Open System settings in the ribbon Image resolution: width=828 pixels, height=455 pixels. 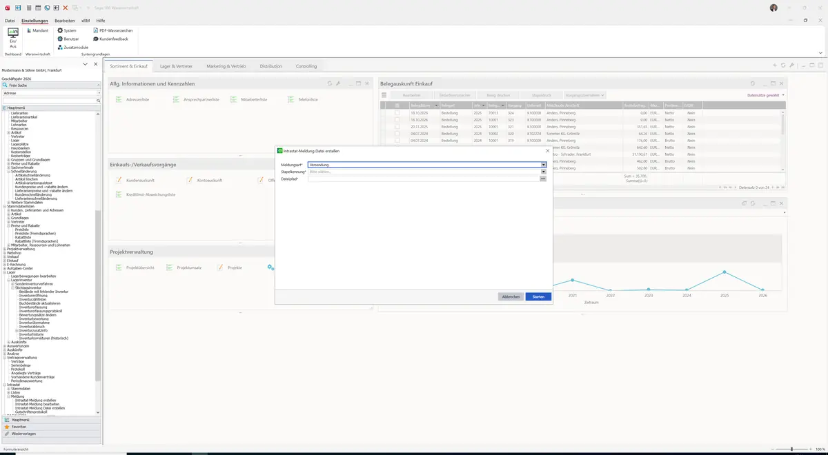pos(67,30)
